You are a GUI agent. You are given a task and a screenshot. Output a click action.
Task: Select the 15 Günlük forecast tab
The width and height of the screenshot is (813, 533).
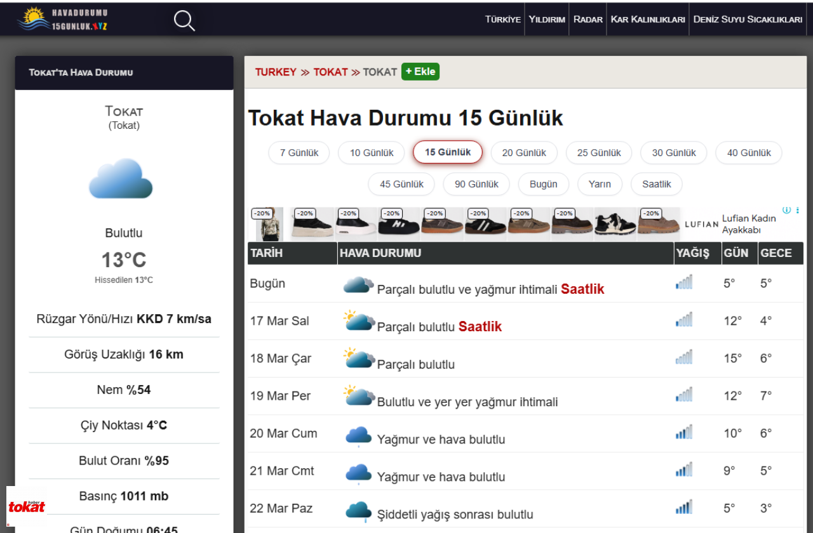[448, 152]
